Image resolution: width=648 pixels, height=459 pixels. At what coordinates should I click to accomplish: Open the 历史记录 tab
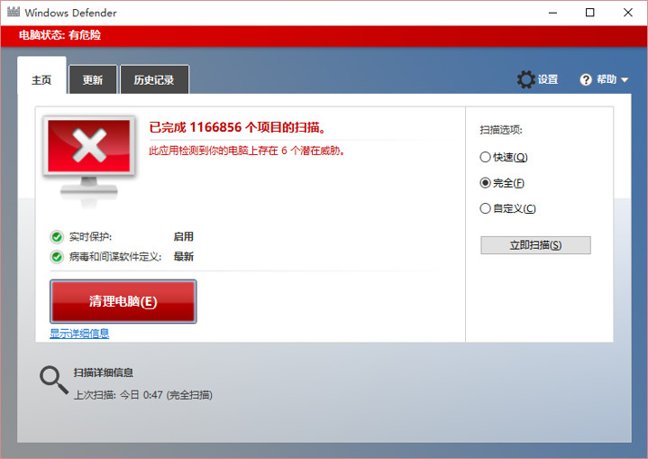pyautogui.click(x=154, y=80)
